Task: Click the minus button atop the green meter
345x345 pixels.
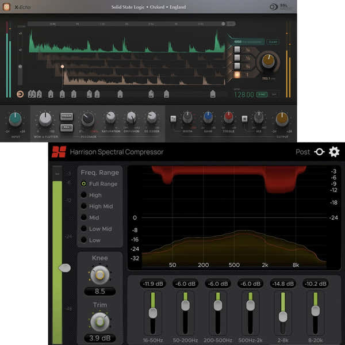Action: (57, 174)
